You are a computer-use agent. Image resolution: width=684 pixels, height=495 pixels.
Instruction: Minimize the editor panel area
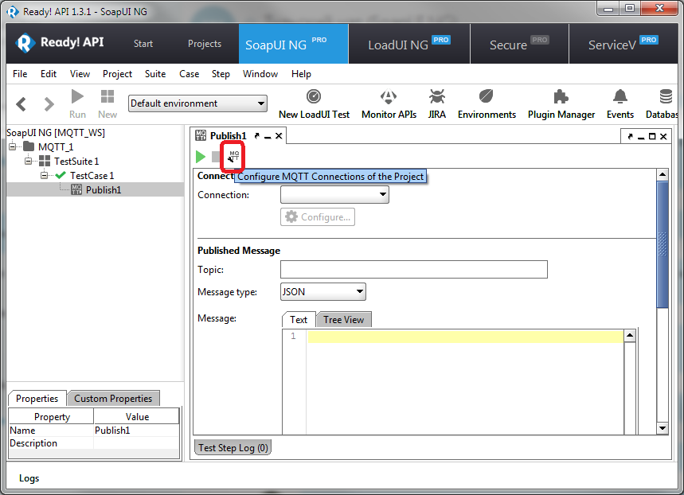[641, 137]
